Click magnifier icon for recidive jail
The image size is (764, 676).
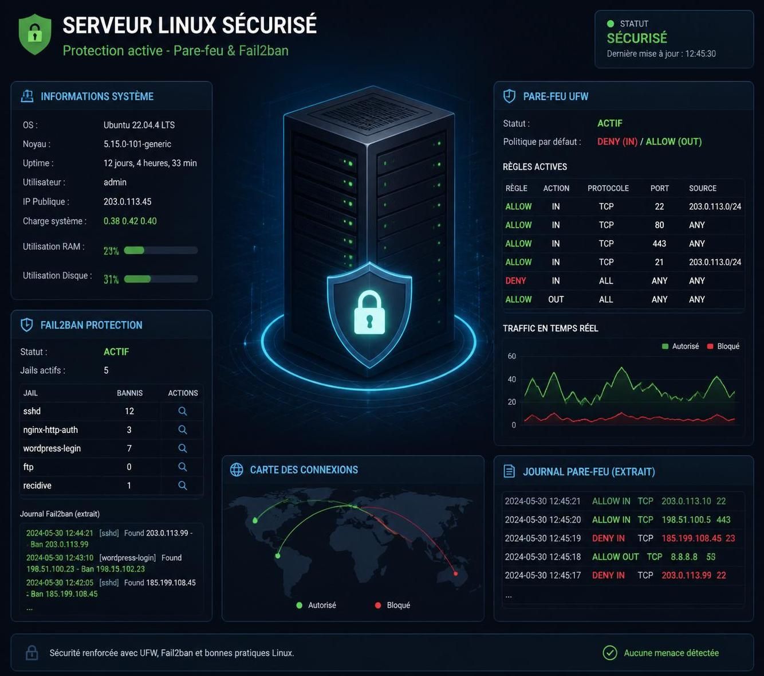(183, 485)
